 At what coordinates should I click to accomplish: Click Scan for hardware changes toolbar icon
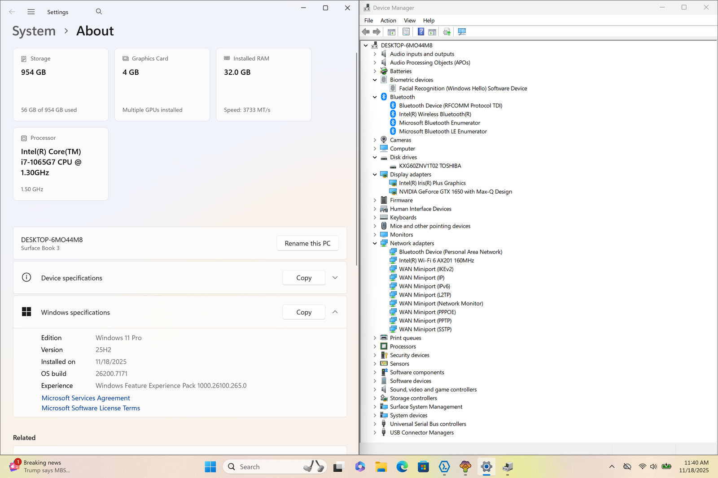pos(462,32)
